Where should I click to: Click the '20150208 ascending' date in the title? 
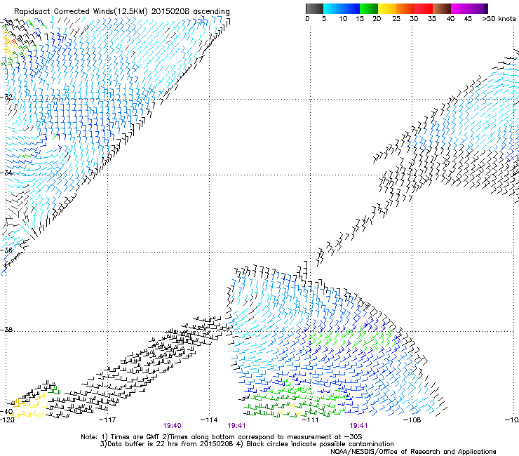190,12
